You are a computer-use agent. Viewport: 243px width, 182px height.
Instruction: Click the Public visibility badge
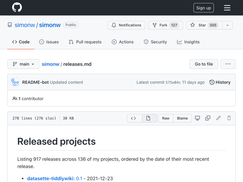pos(71,25)
